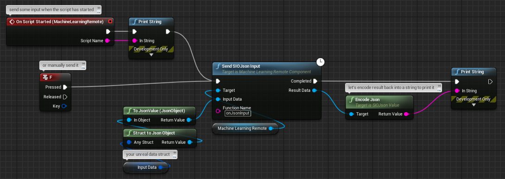Toggle pin on 'send some input' comment bubble
The image size is (505, 179).
[99, 8]
